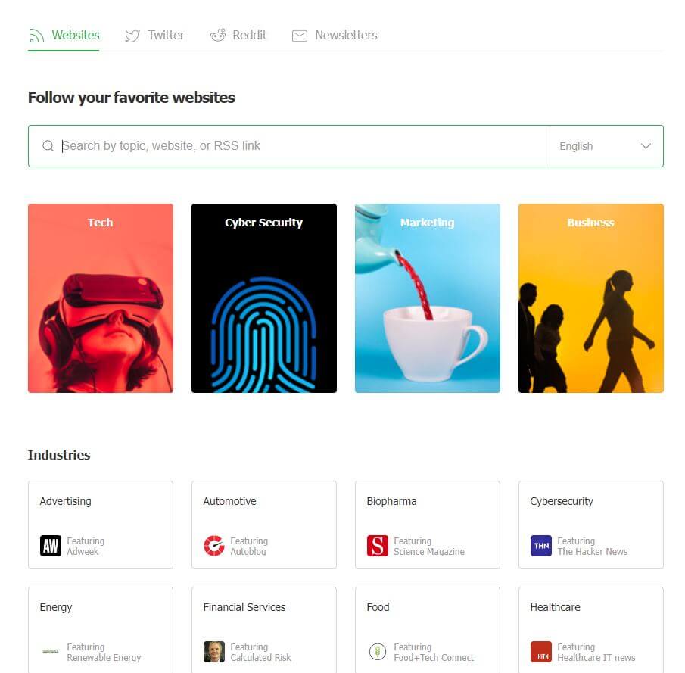Click the Science Magazine S icon
This screenshot has width=685, height=673.
click(378, 545)
